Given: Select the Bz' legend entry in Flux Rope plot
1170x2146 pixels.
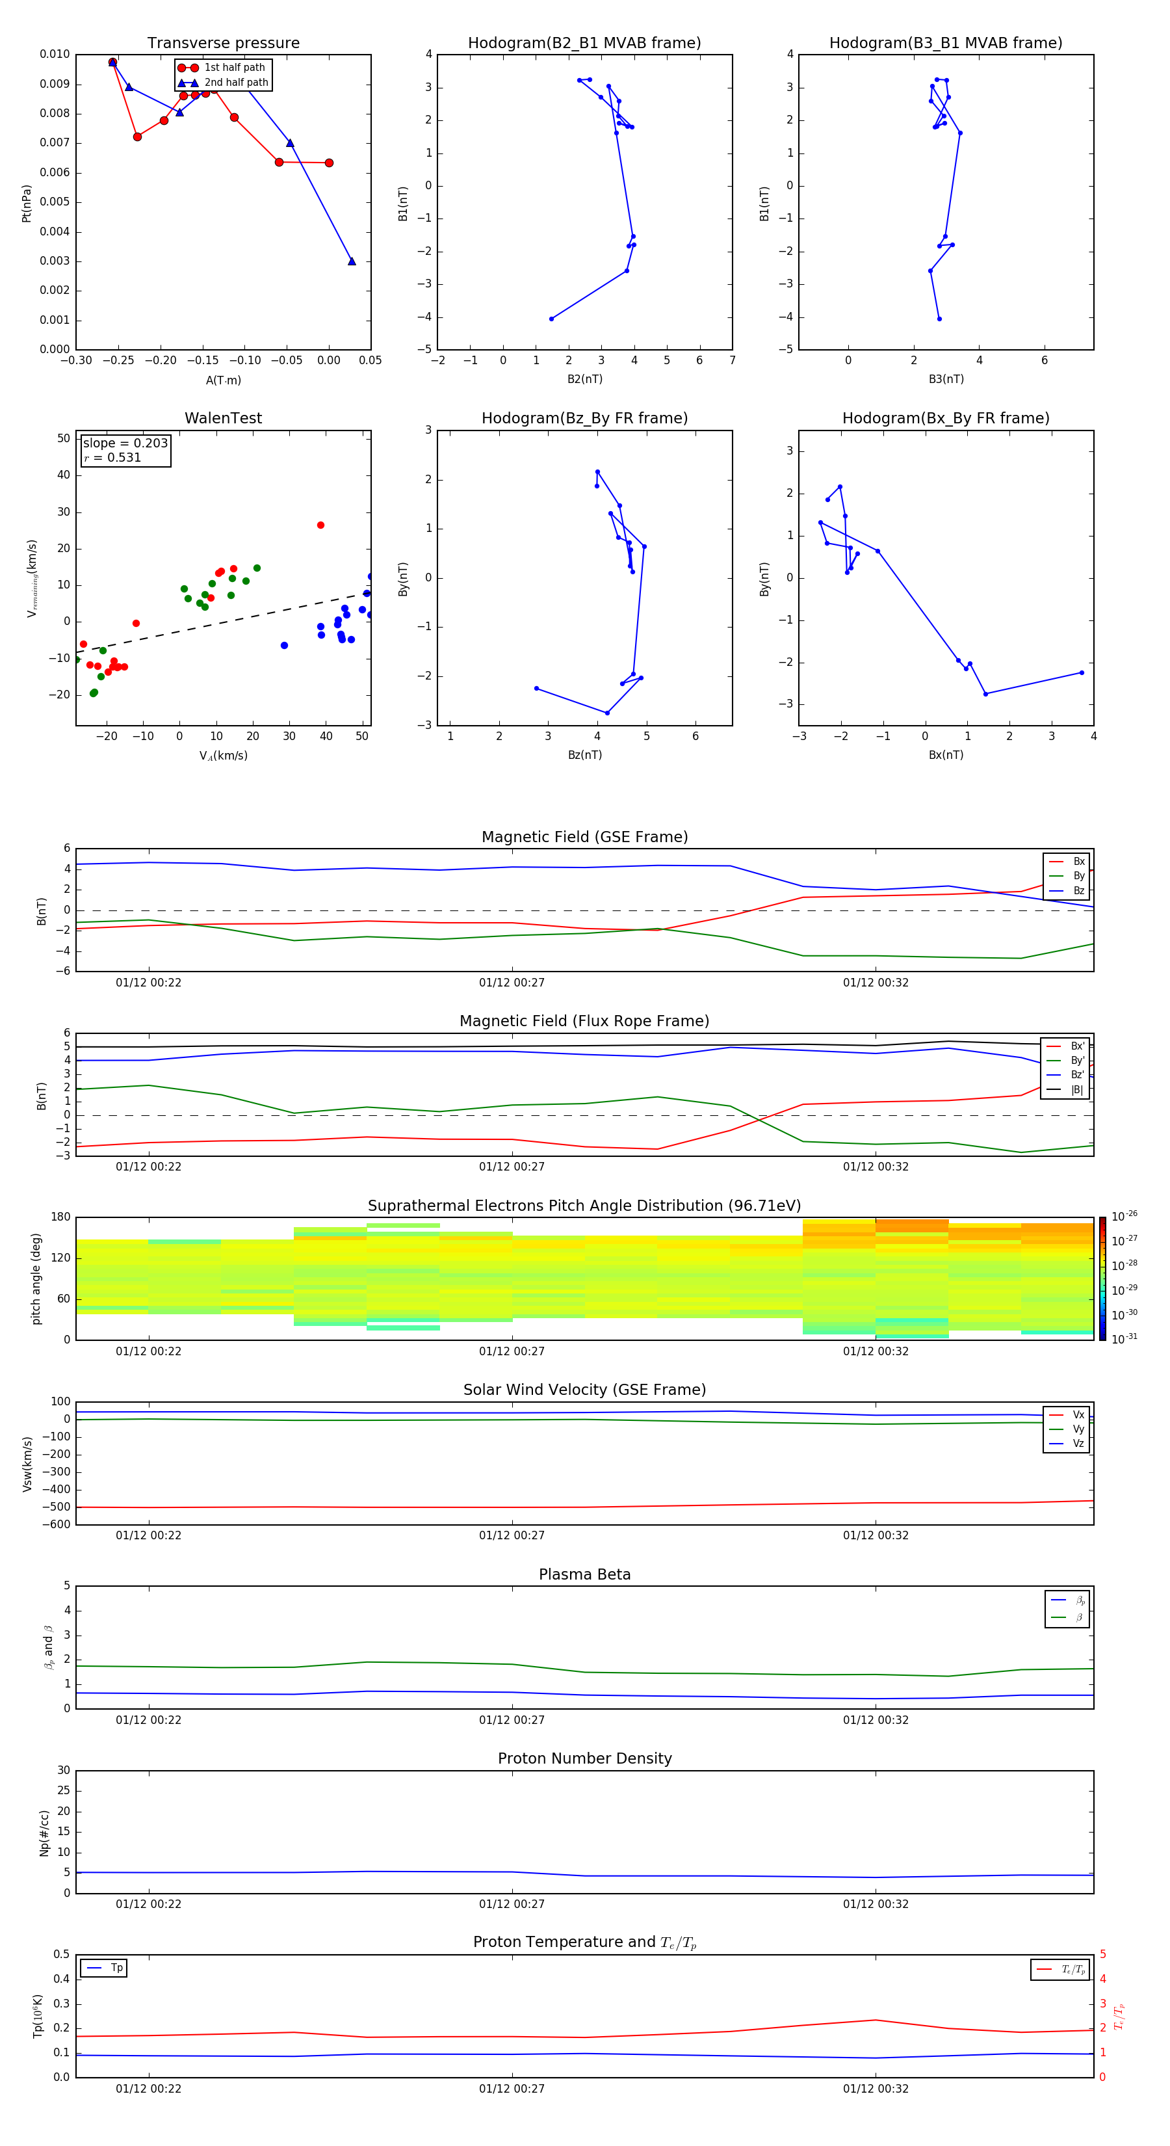Looking at the screenshot, I should (1066, 1075).
